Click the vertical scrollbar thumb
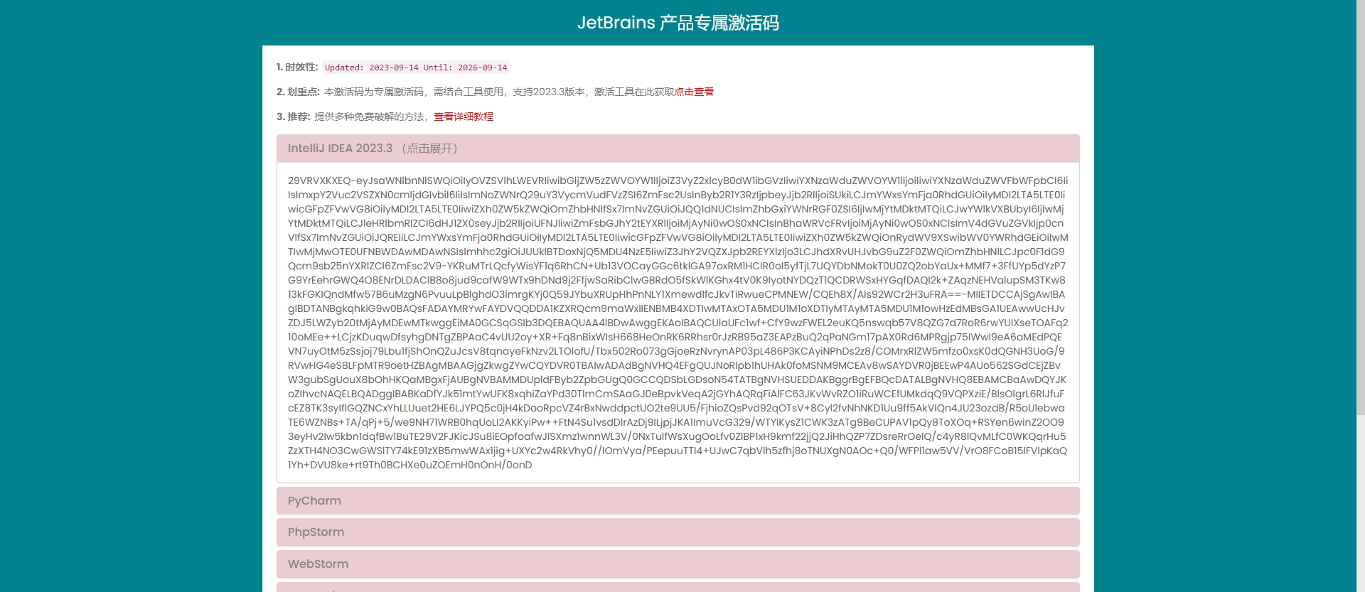The width and height of the screenshot is (1365, 592). coord(1360,206)
